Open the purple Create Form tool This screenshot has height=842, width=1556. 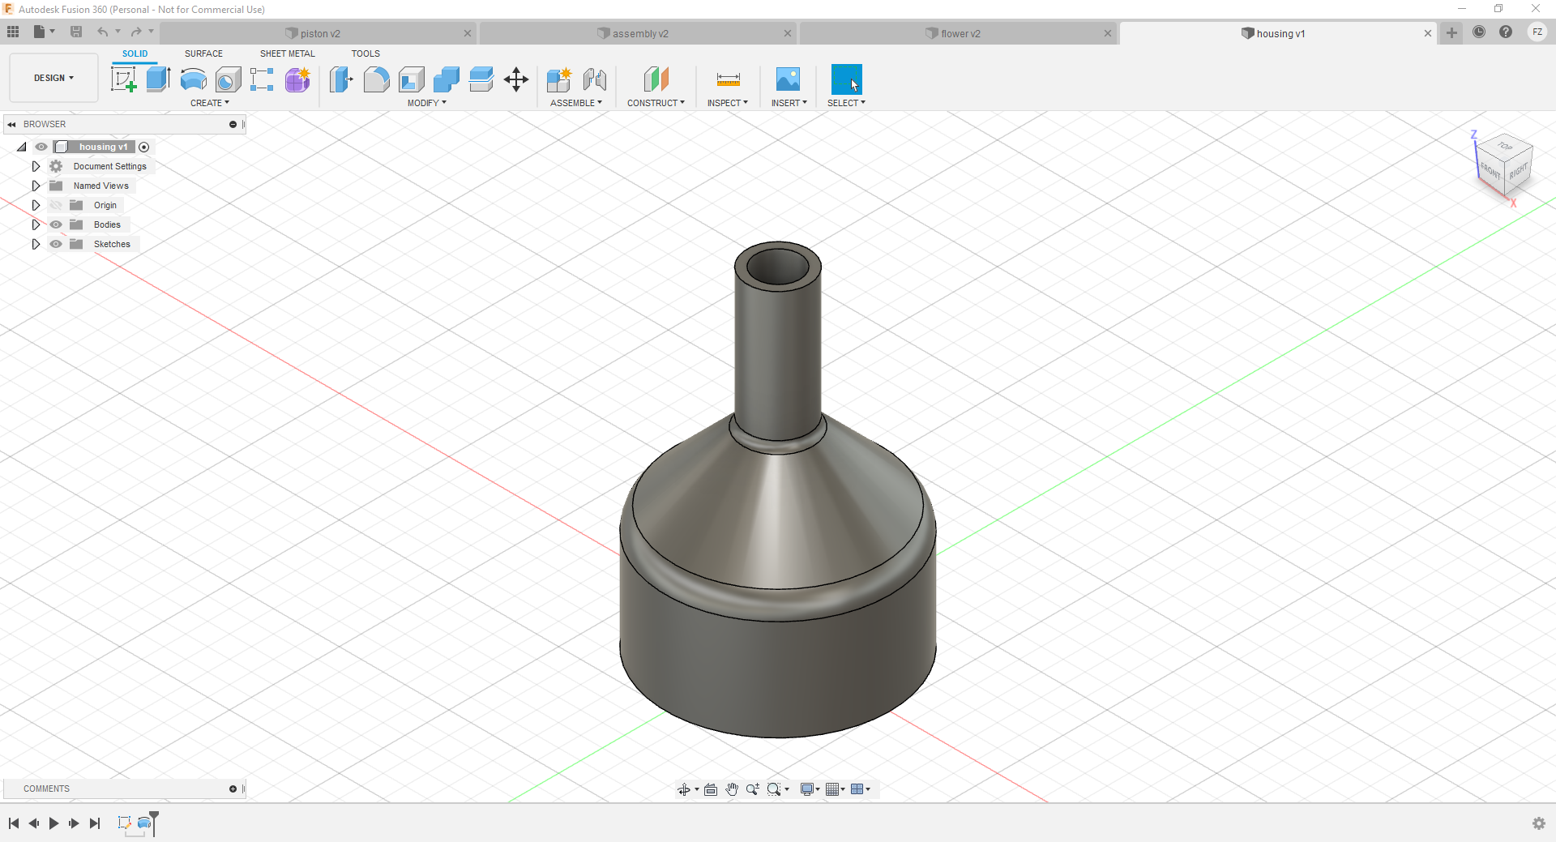pyautogui.click(x=297, y=79)
